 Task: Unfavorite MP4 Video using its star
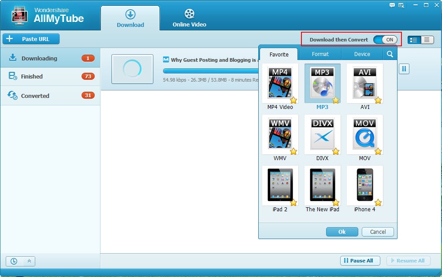click(x=293, y=100)
